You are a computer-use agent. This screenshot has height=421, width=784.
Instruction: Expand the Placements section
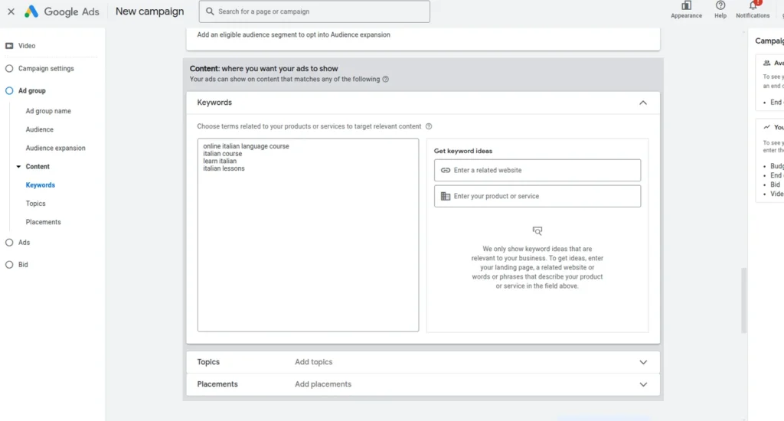coord(642,384)
